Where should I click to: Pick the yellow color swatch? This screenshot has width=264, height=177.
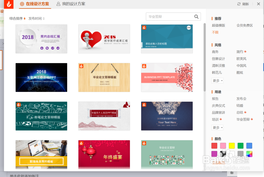click(x=232, y=146)
